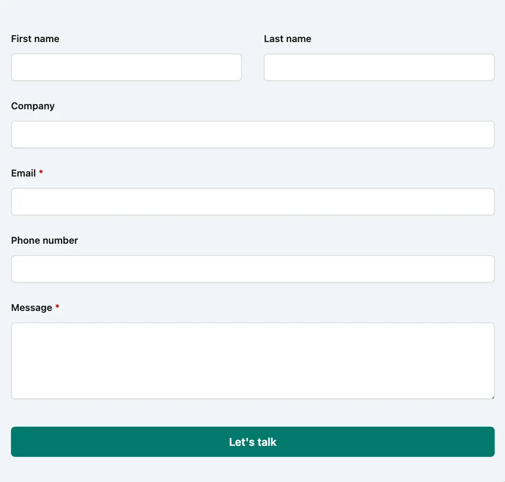505x482 pixels.
Task: Click the Phone number label
Action: click(x=44, y=241)
